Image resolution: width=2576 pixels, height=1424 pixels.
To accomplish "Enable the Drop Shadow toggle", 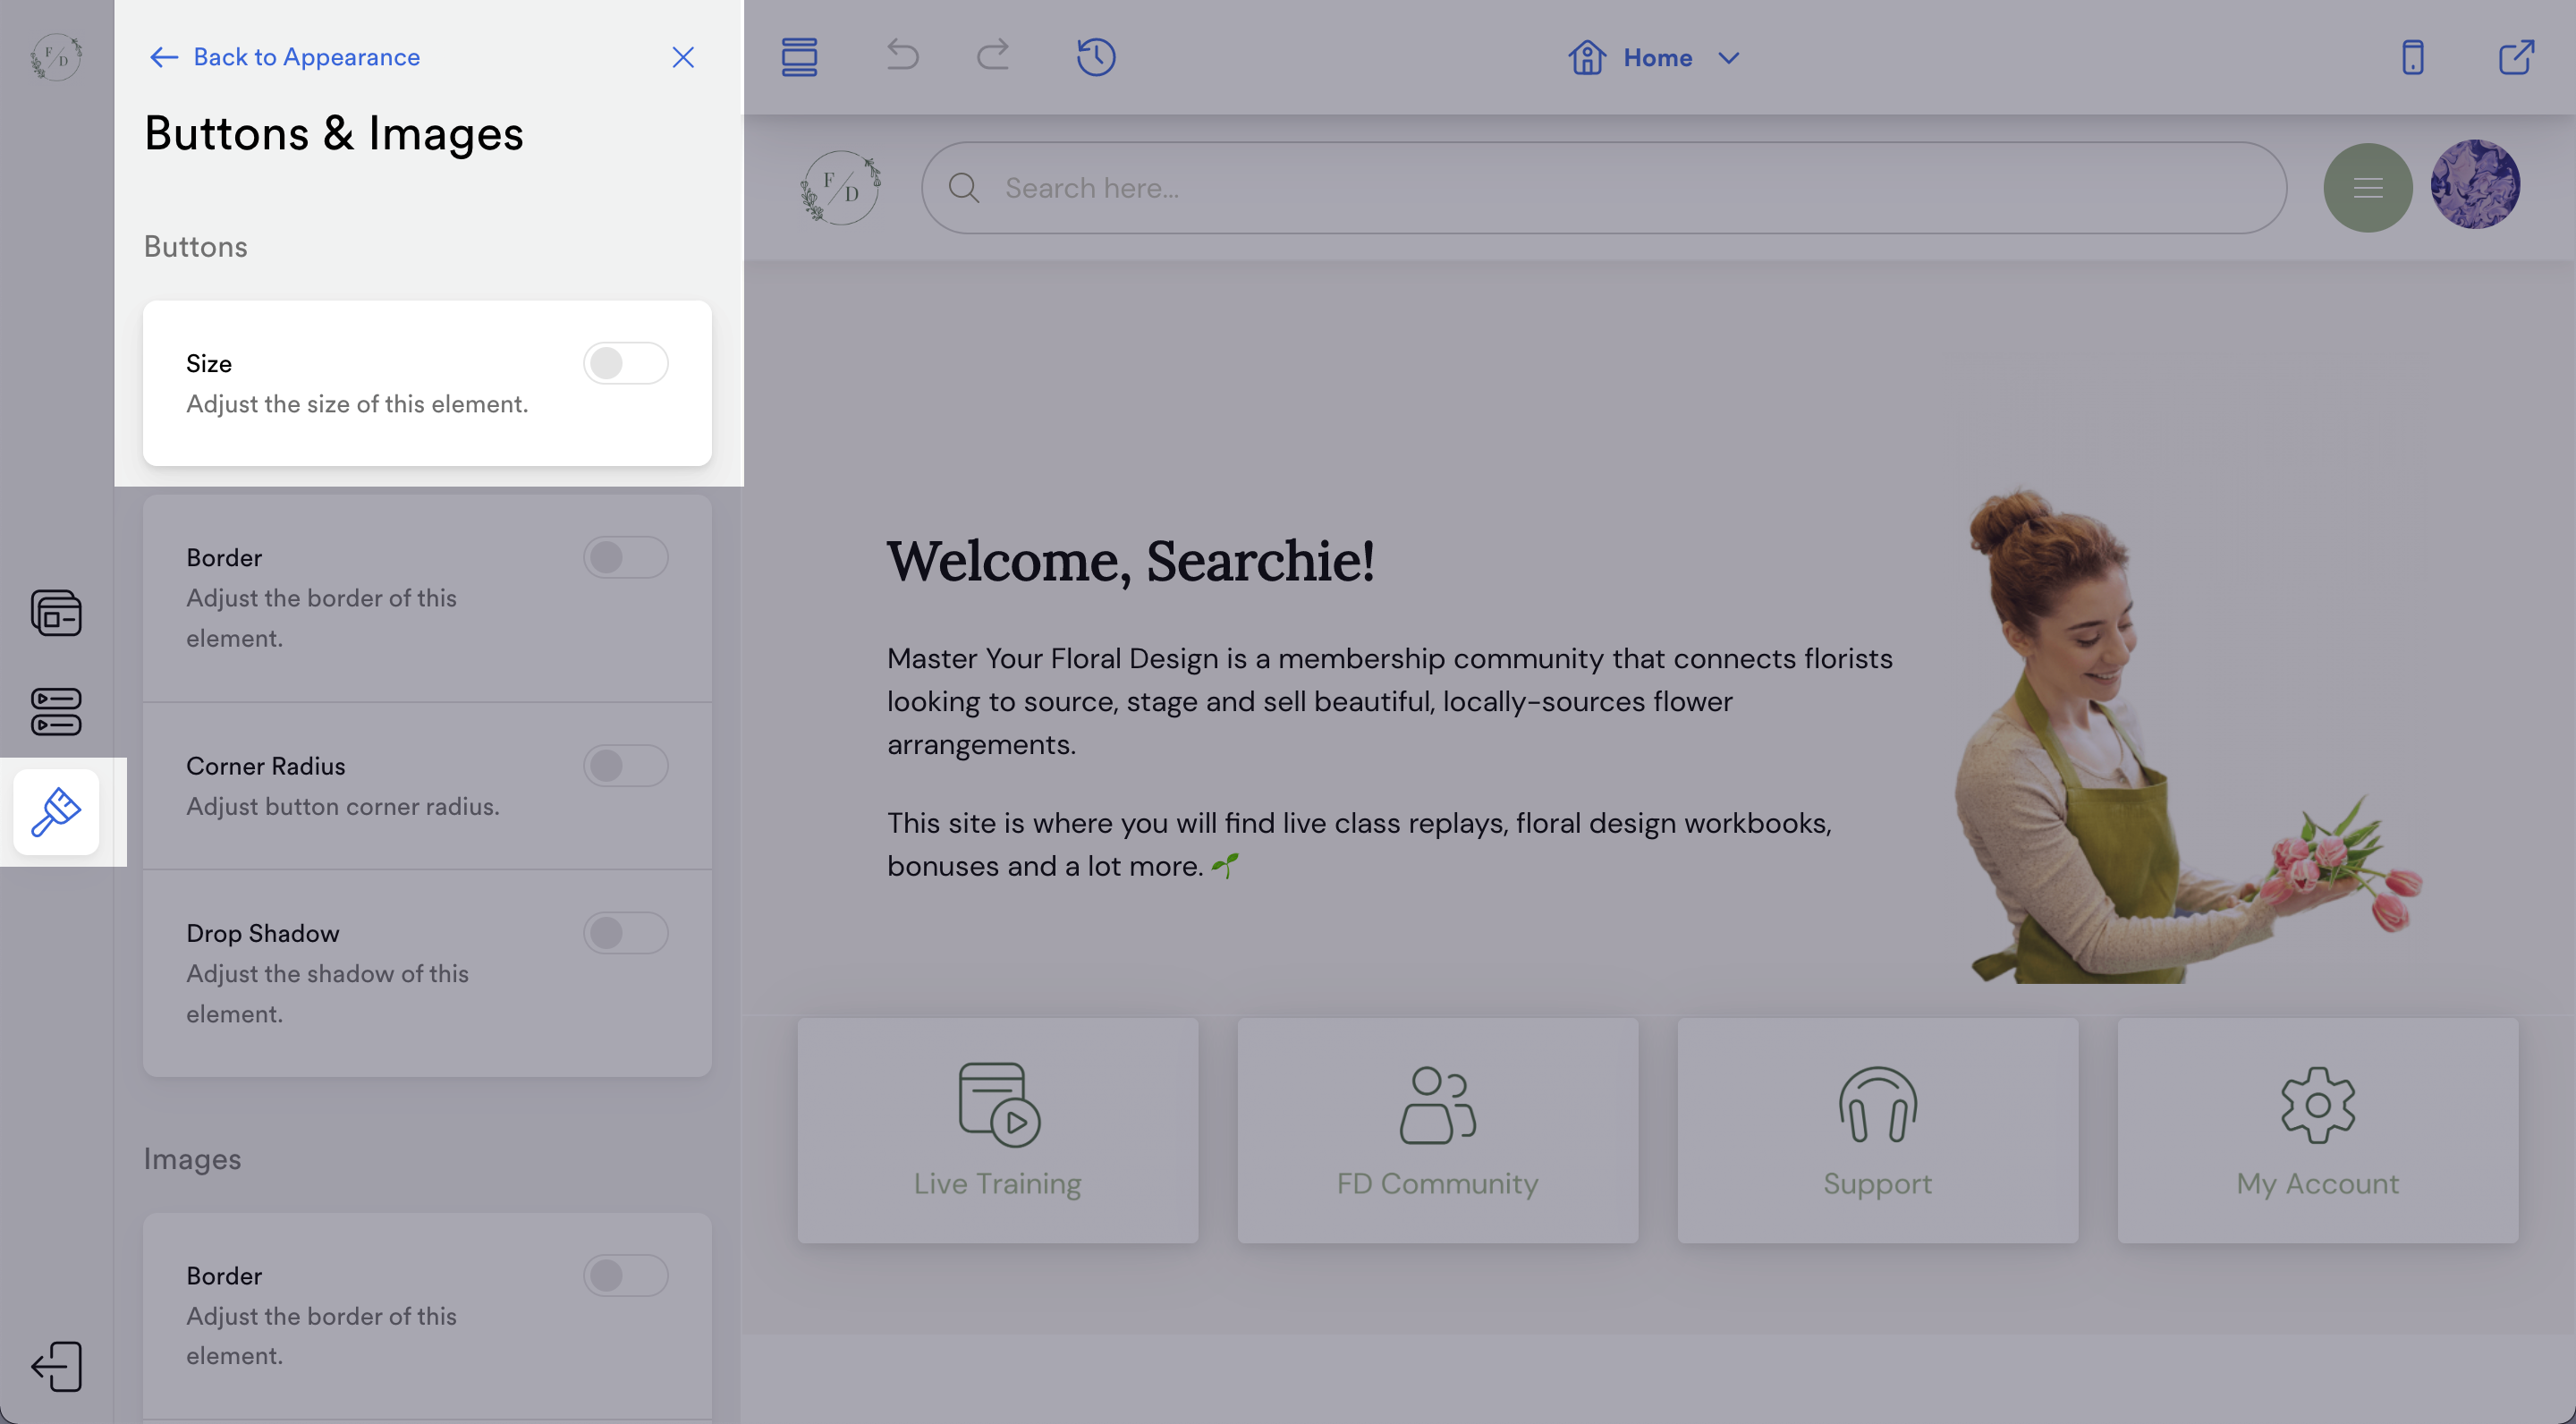I will tap(625, 933).
